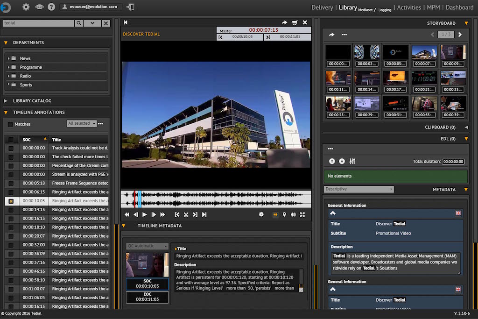Open the EDL mixer sliders icon
478x319 pixels.
tap(352, 161)
